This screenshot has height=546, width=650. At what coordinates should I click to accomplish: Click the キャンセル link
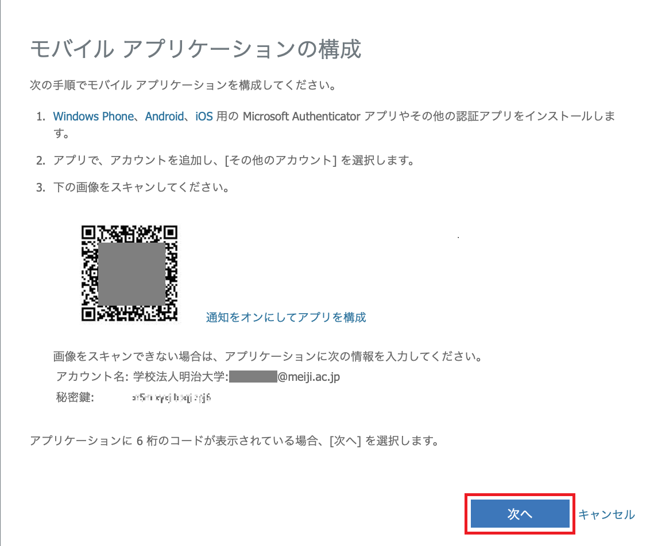coord(606,514)
